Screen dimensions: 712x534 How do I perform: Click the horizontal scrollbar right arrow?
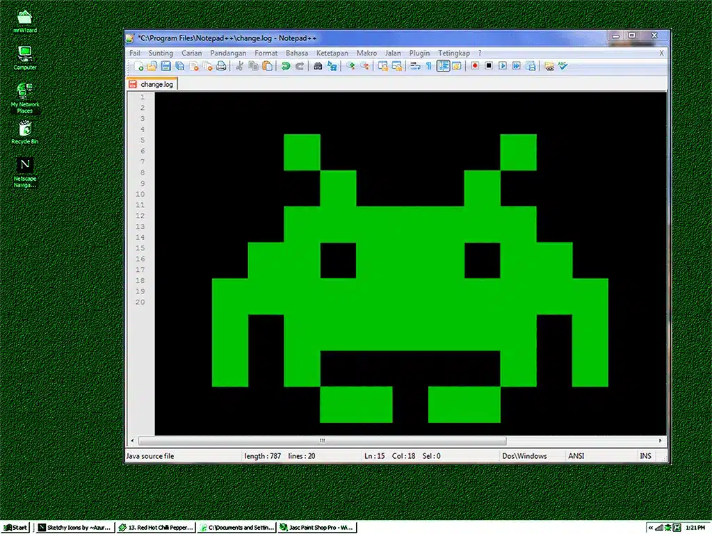(661, 440)
